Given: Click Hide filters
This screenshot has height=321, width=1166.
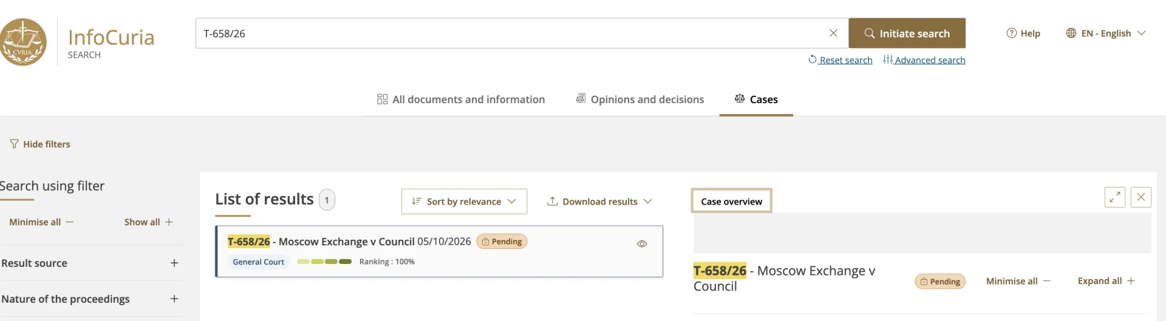Looking at the screenshot, I should 40,144.
